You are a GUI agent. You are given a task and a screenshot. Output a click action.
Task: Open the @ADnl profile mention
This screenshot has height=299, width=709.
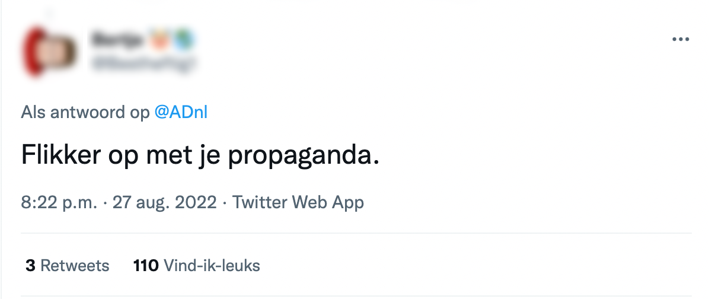coord(181,112)
